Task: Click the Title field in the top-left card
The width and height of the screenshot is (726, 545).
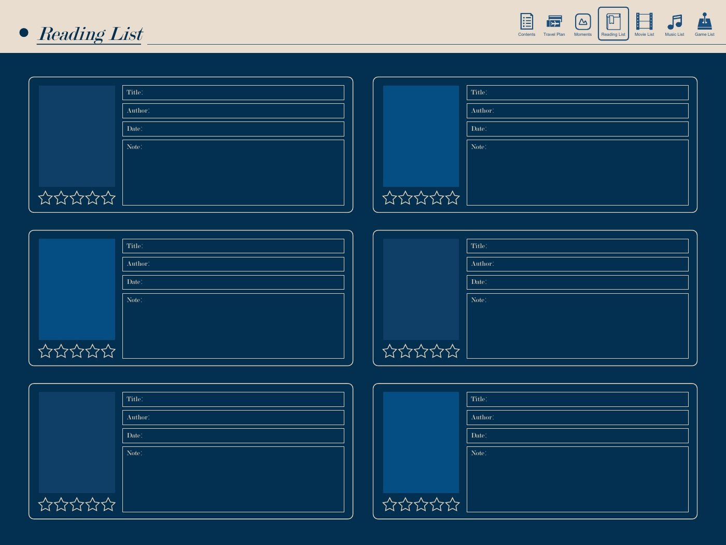Action: pyautogui.click(x=233, y=92)
